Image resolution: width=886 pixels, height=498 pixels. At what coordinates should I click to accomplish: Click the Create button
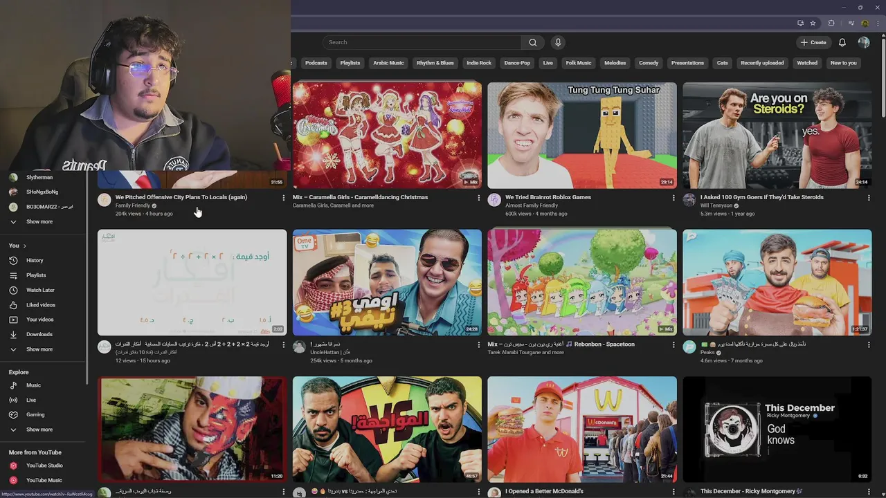pos(813,42)
